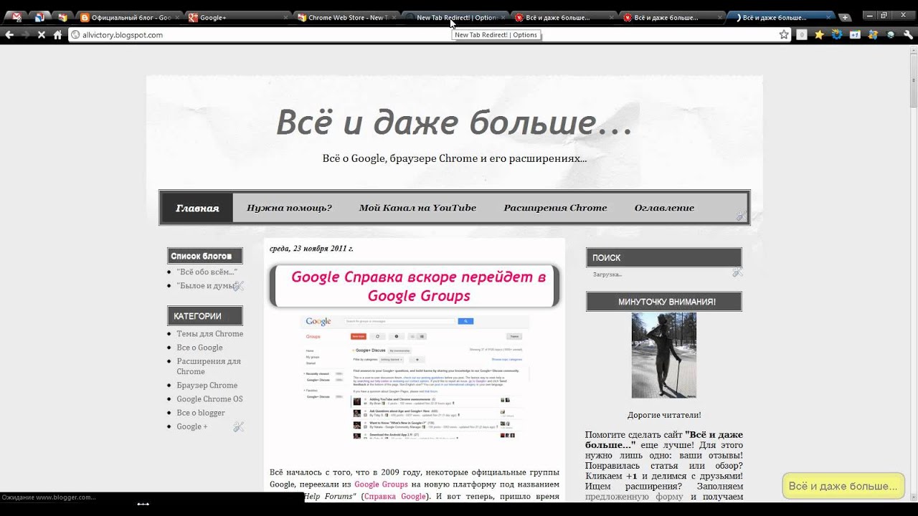Open the Chrome wrench menu
918x516 pixels.
909,34
